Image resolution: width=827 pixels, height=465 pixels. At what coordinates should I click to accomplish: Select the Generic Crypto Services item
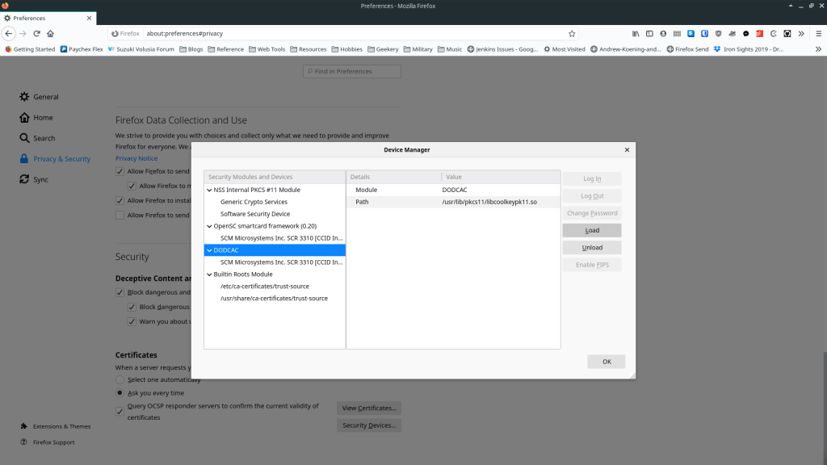pos(254,202)
